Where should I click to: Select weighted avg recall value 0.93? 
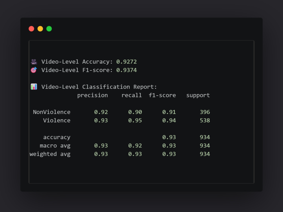135,154
